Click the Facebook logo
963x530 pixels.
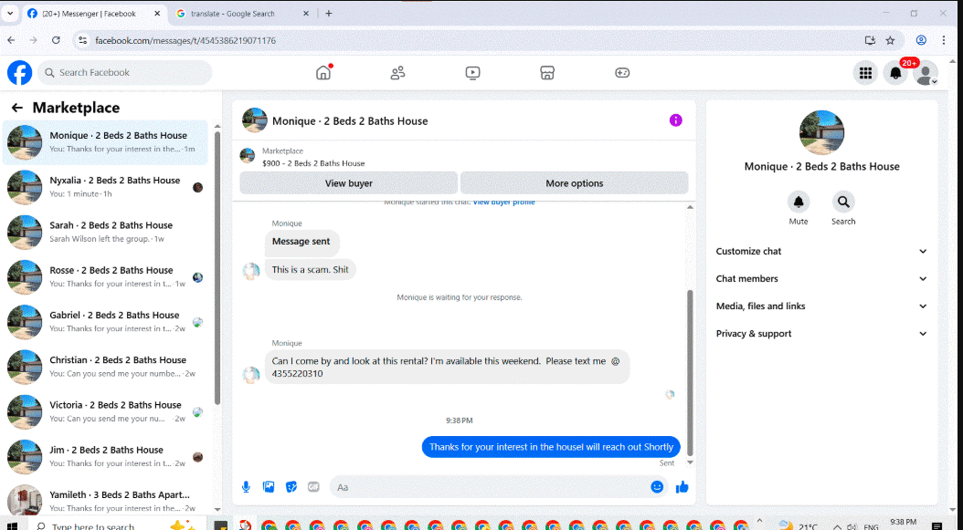pyautogui.click(x=20, y=72)
